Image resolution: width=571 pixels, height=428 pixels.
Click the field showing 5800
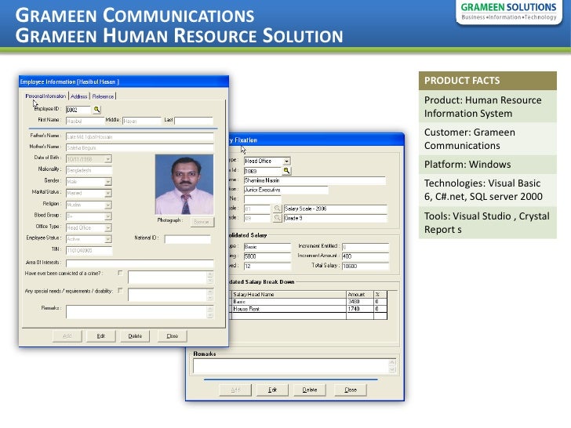(267, 256)
